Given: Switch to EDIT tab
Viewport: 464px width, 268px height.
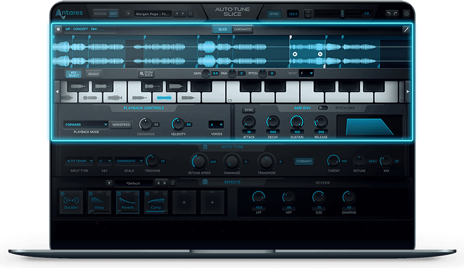Looking at the screenshot, I should (113, 13).
